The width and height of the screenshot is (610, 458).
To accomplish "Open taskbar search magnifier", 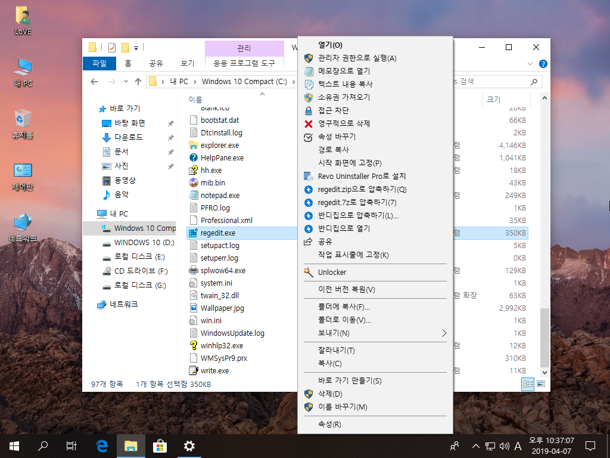I will pos(43,446).
